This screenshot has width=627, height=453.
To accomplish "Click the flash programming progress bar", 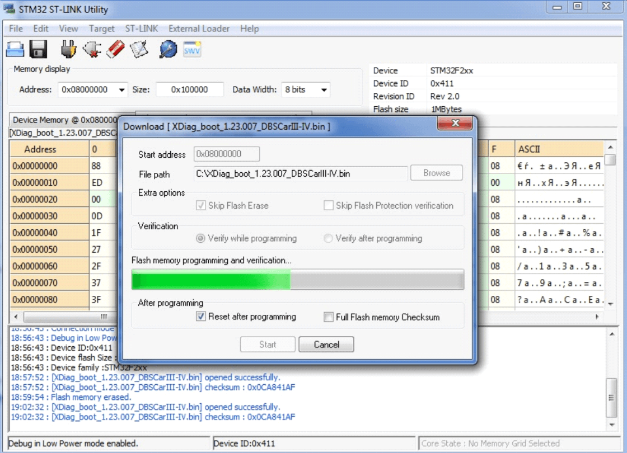I will 298,279.
